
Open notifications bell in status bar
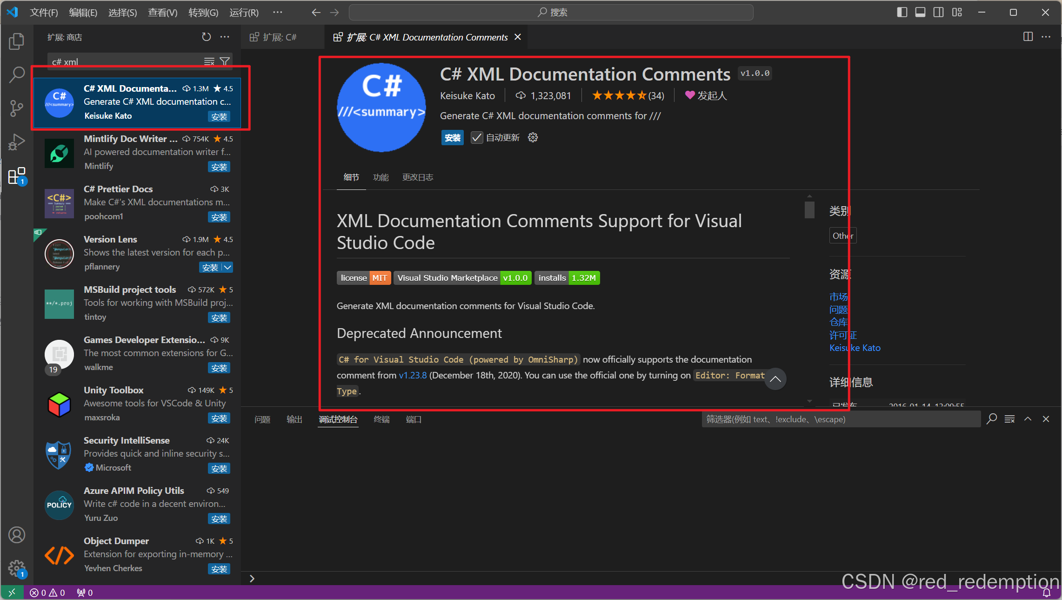pos(1047,593)
